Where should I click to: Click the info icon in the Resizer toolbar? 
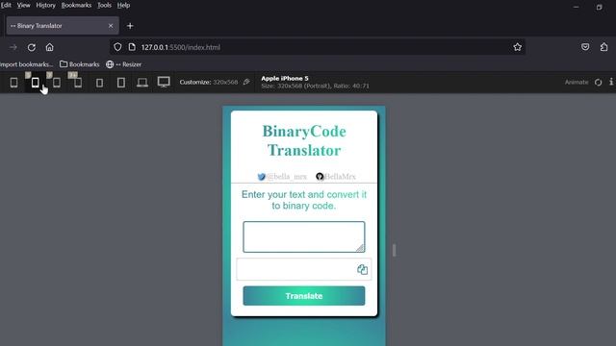[611, 82]
